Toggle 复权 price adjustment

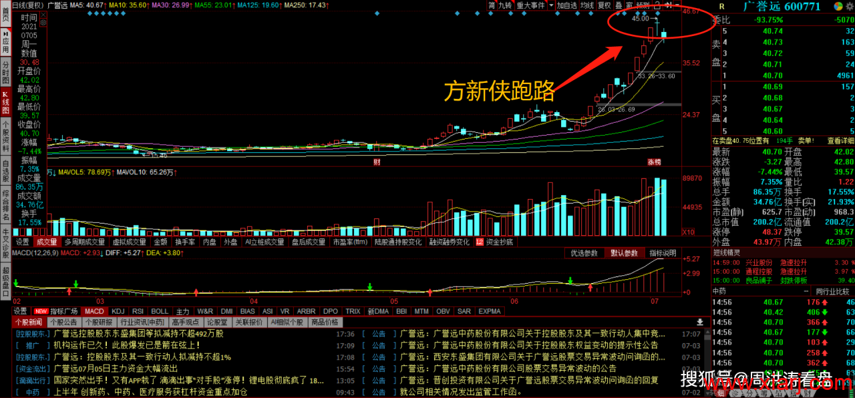[x=605, y=5]
